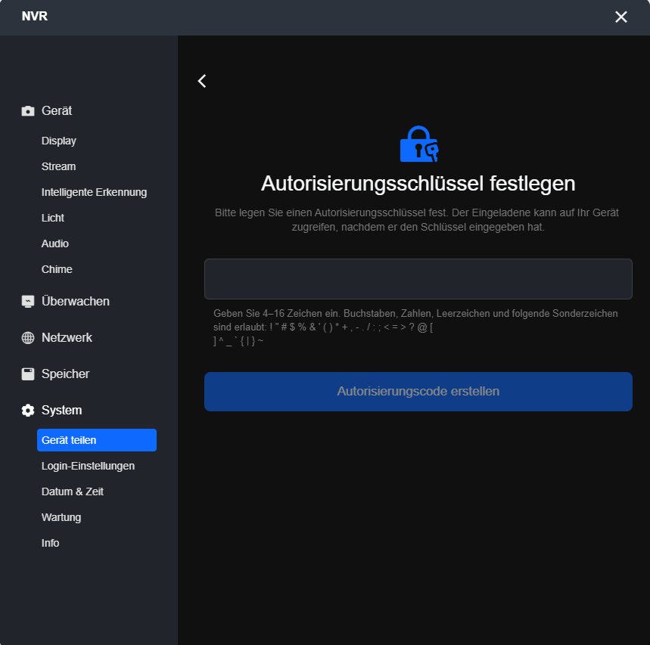Click the Autorisierungsschlüssel festlegen heading
650x645 pixels.
(x=418, y=184)
